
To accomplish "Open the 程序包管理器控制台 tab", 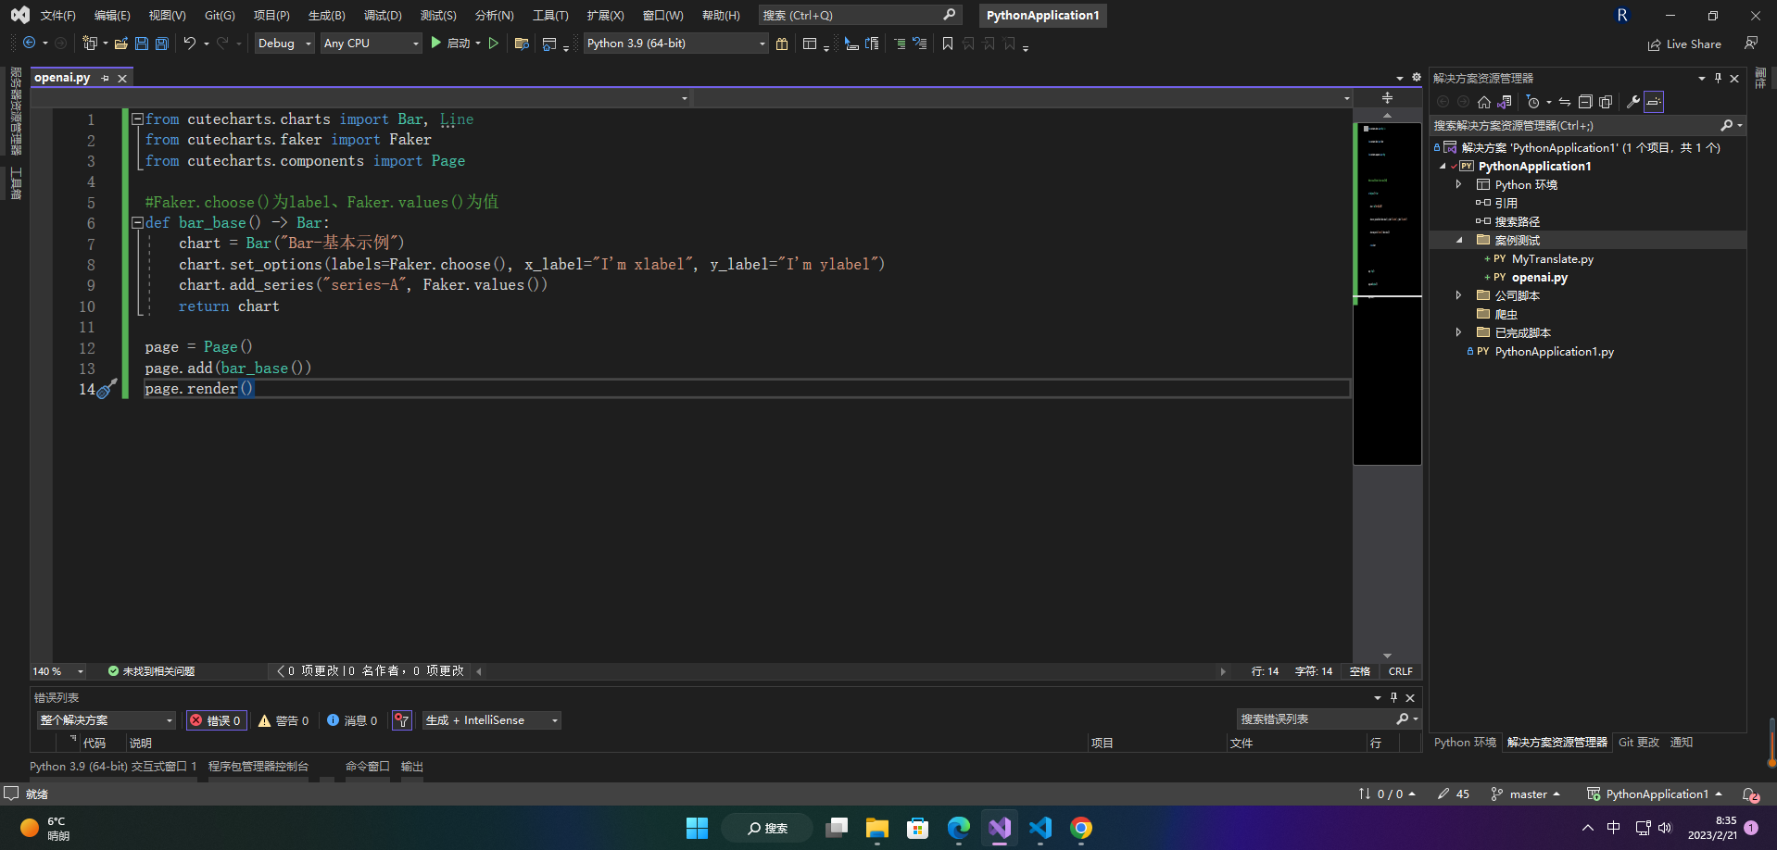I will [x=258, y=767].
